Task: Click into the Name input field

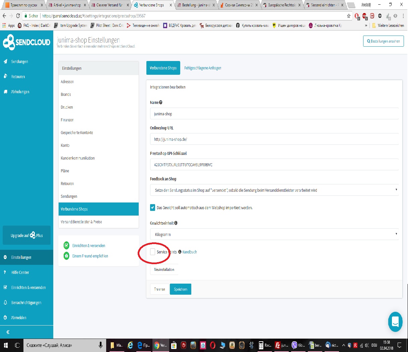Action: pos(274,114)
